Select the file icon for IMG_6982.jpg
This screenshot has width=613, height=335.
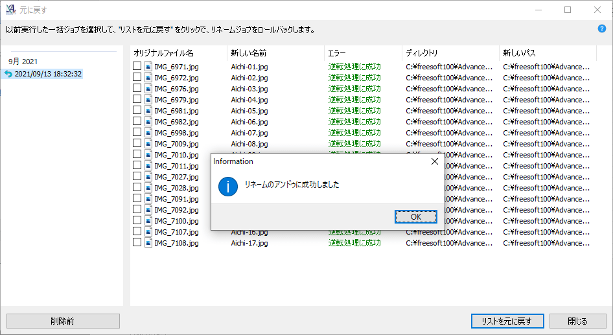pos(148,122)
